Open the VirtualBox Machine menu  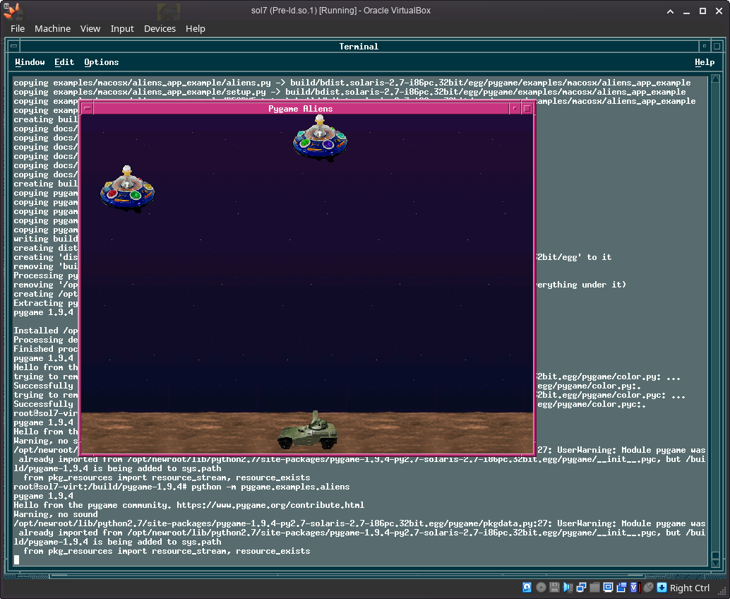[53, 28]
